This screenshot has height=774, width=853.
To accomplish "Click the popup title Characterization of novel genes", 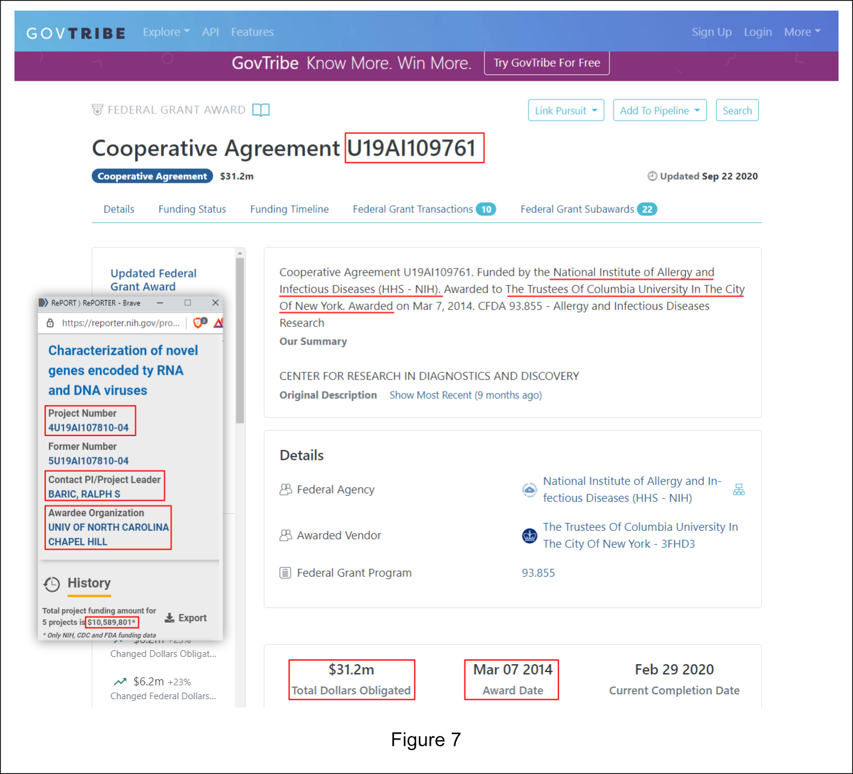I will tap(123, 370).
